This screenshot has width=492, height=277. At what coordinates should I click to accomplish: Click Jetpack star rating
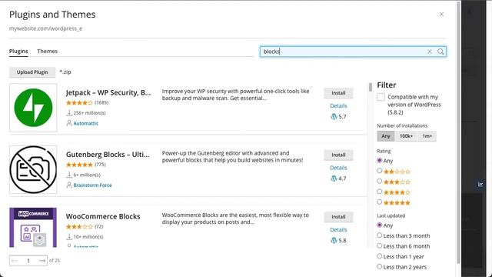[79, 102]
